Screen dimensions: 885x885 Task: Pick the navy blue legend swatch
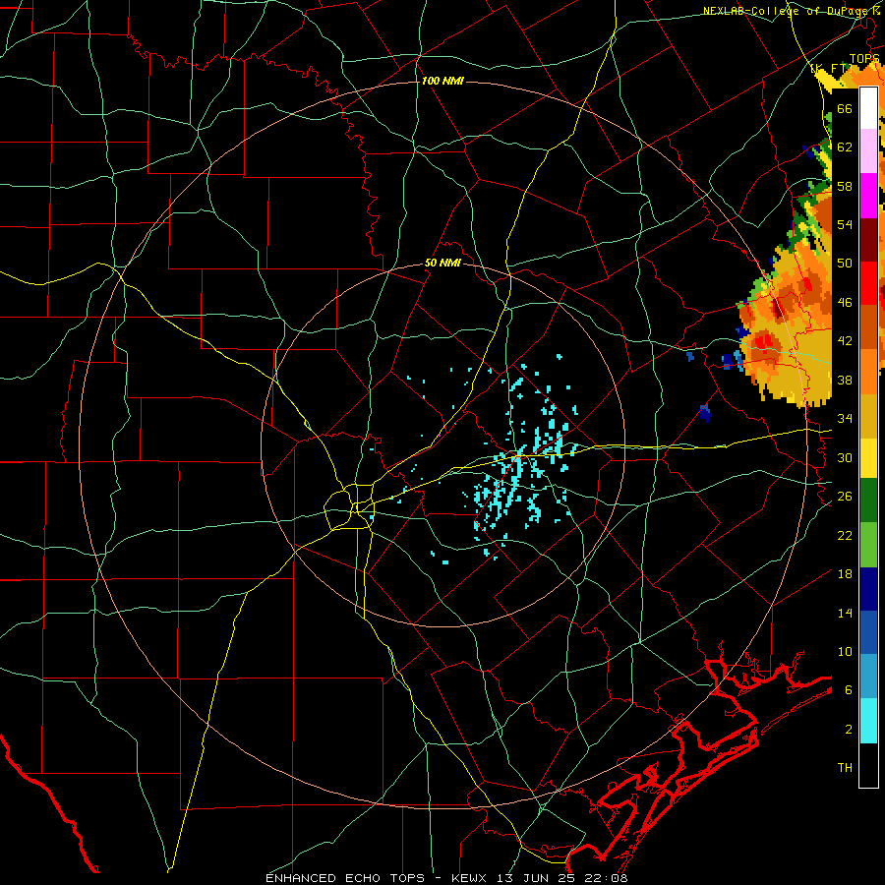(868, 589)
